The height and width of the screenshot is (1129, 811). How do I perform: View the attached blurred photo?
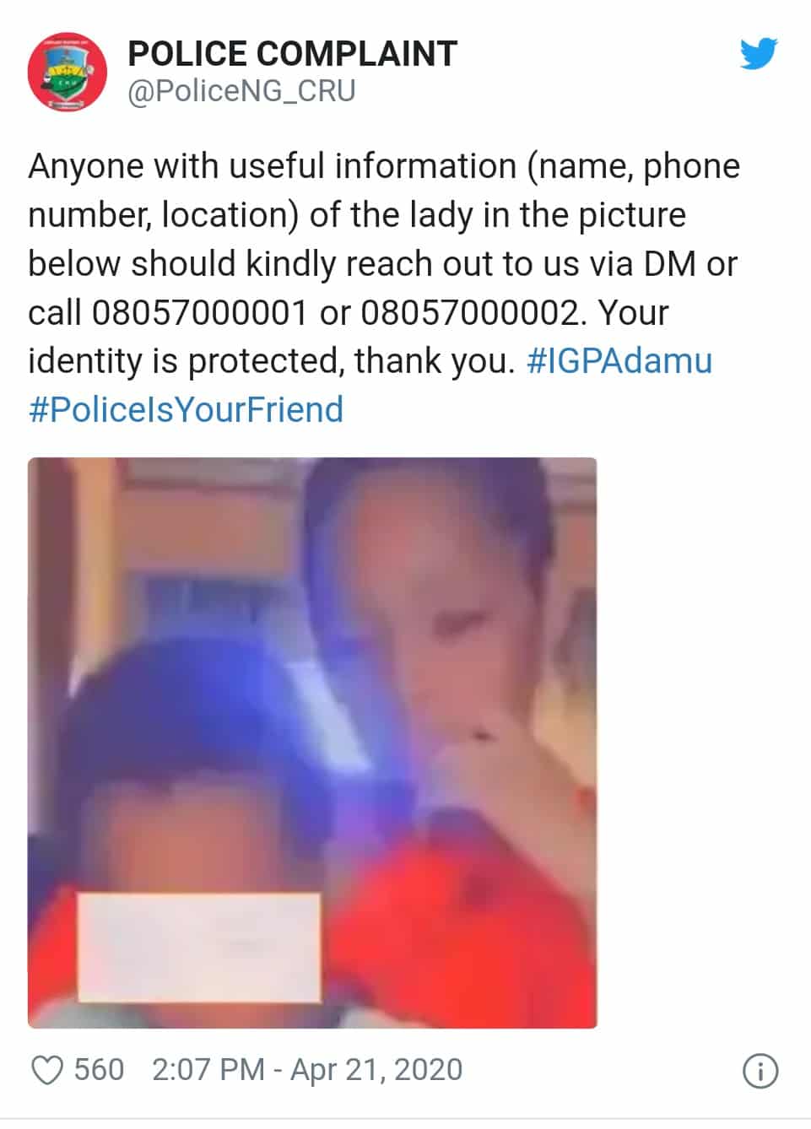[x=312, y=743]
